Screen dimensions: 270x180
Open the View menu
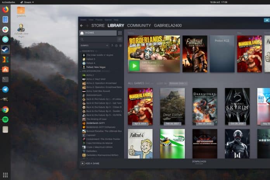click(91, 20)
